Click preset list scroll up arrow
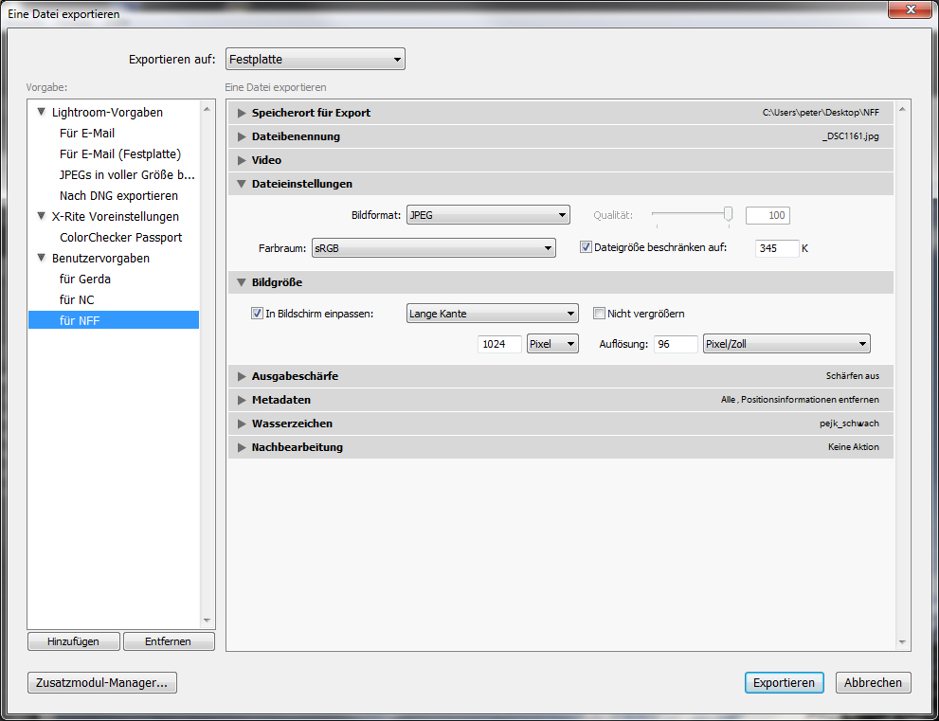The image size is (939, 721). click(x=207, y=110)
